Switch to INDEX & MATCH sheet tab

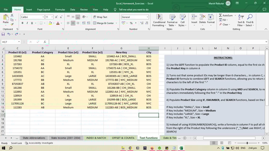96,138
